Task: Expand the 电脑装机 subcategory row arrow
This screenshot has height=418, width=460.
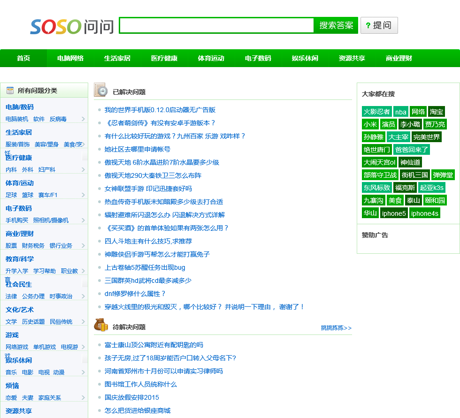Action: point(84,119)
